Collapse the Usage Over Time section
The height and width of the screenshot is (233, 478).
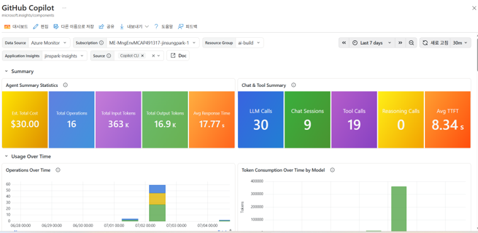(x=6, y=156)
